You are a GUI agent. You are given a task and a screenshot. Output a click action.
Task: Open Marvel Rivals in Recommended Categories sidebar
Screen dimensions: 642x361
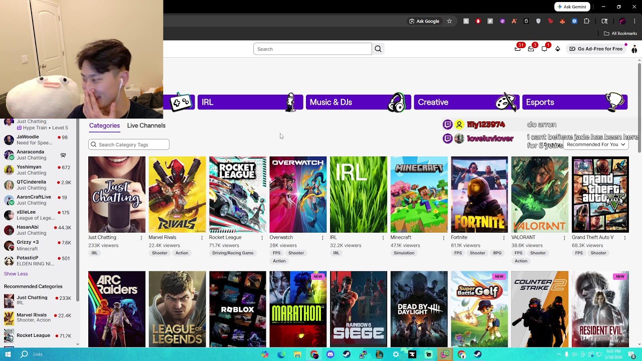tap(39, 318)
